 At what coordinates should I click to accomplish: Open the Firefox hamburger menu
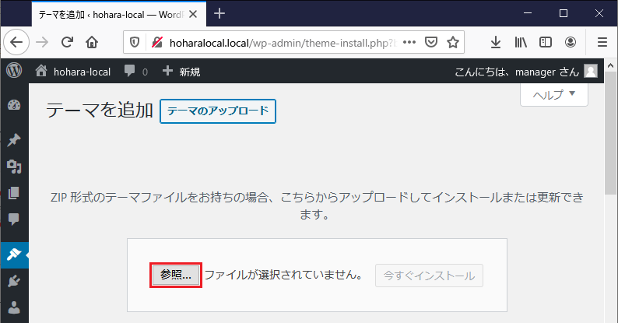click(602, 42)
